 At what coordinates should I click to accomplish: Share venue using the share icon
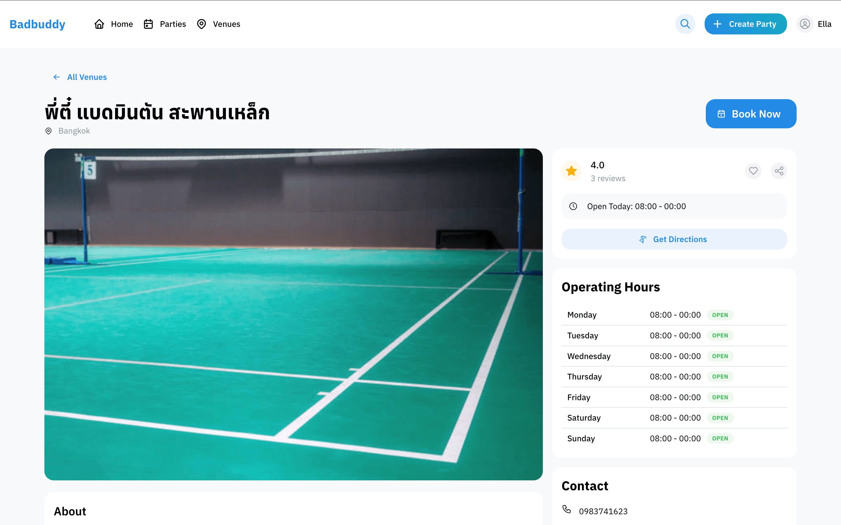tap(779, 171)
